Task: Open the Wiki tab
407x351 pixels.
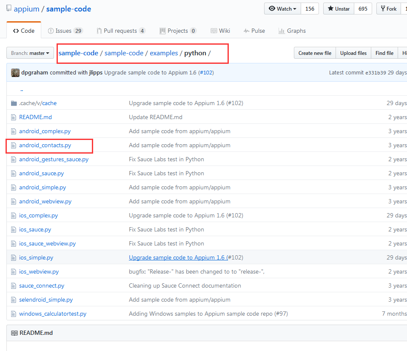Action: coord(220,31)
